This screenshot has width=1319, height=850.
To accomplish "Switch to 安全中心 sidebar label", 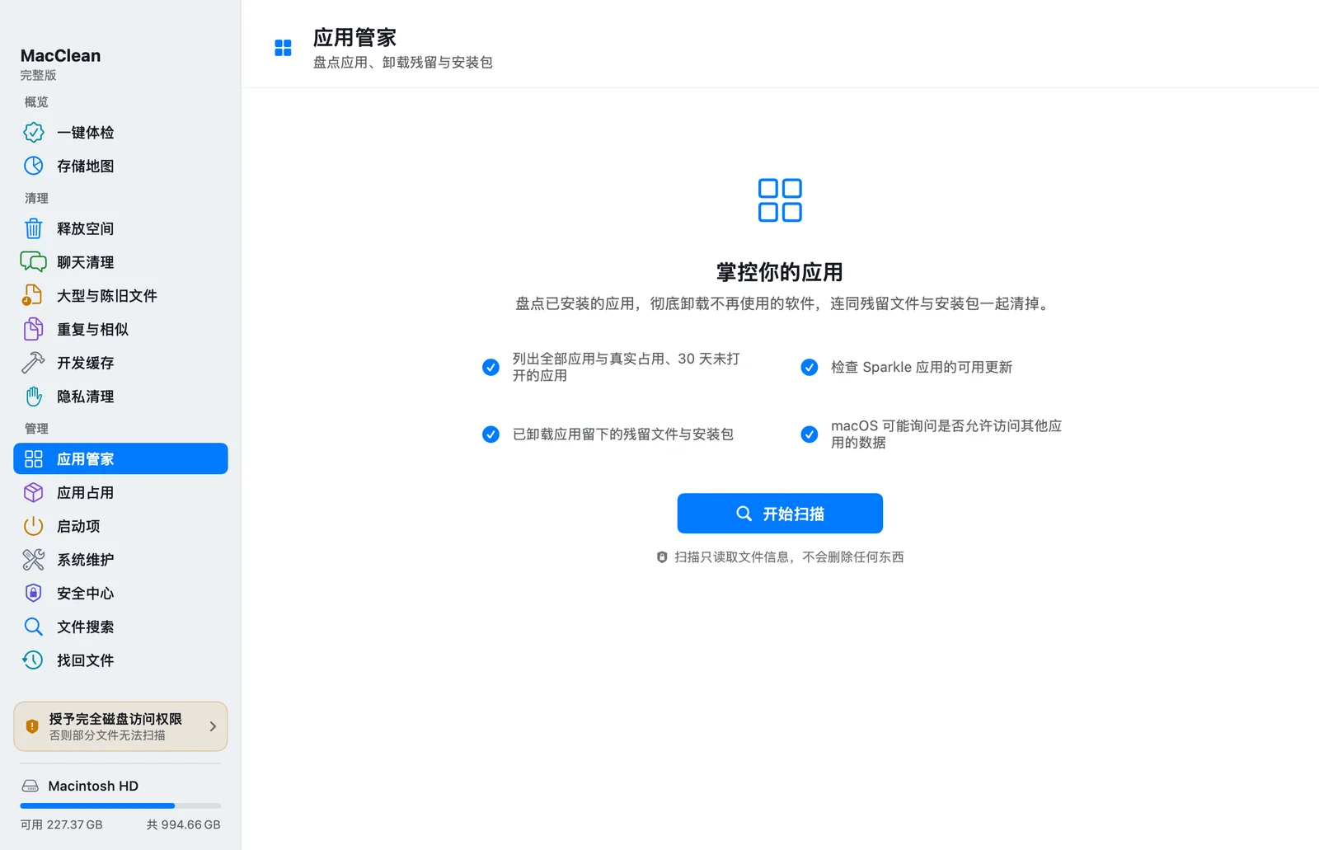I will 85,593.
